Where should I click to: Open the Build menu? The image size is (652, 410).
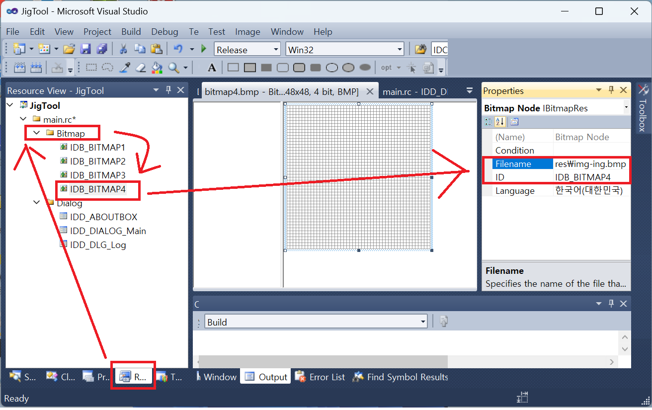point(131,31)
